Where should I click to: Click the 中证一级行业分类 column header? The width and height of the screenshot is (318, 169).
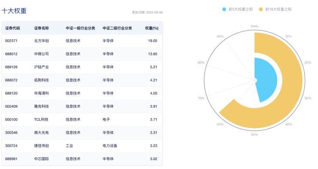80,28
